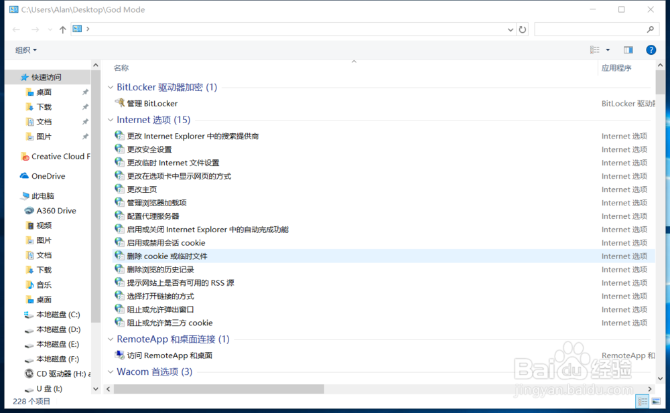Select OneDrive in the sidebar
The width and height of the screenshot is (670, 413).
(48, 176)
